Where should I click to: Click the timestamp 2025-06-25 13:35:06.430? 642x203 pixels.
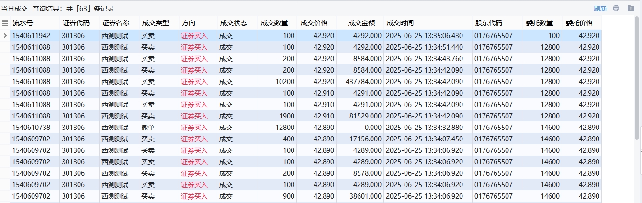tap(424, 36)
